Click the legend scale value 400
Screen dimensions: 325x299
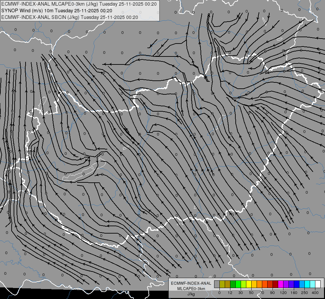[315, 293]
